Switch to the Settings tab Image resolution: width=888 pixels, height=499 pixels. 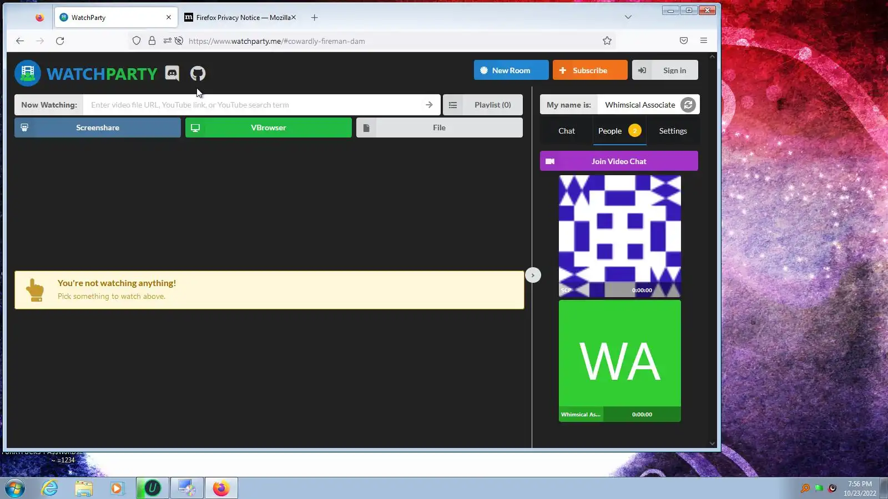[673, 131]
